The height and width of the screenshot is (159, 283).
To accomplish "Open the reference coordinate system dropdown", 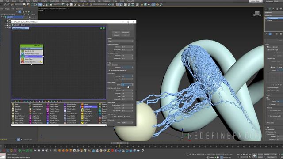I will click(x=57, y=4).
